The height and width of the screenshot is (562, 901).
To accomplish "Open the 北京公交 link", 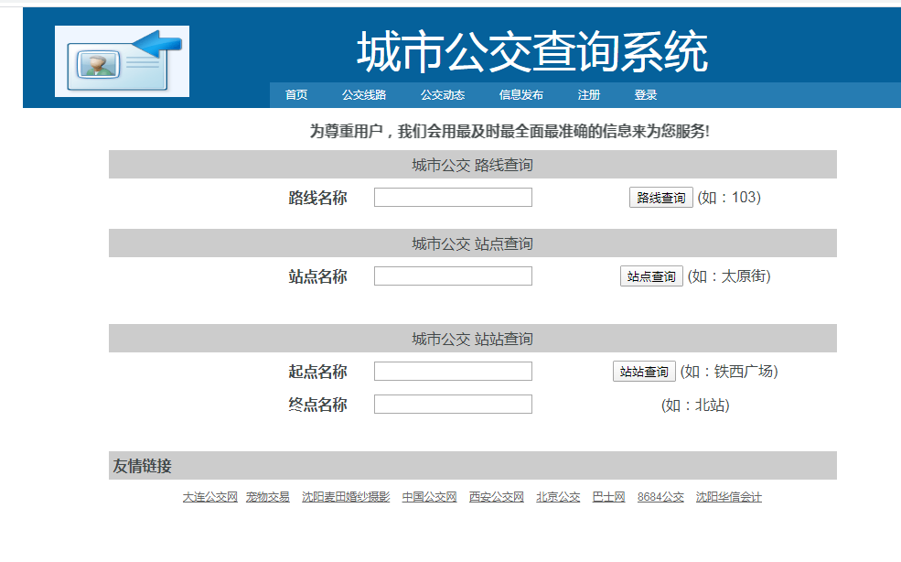I will 558,497.
